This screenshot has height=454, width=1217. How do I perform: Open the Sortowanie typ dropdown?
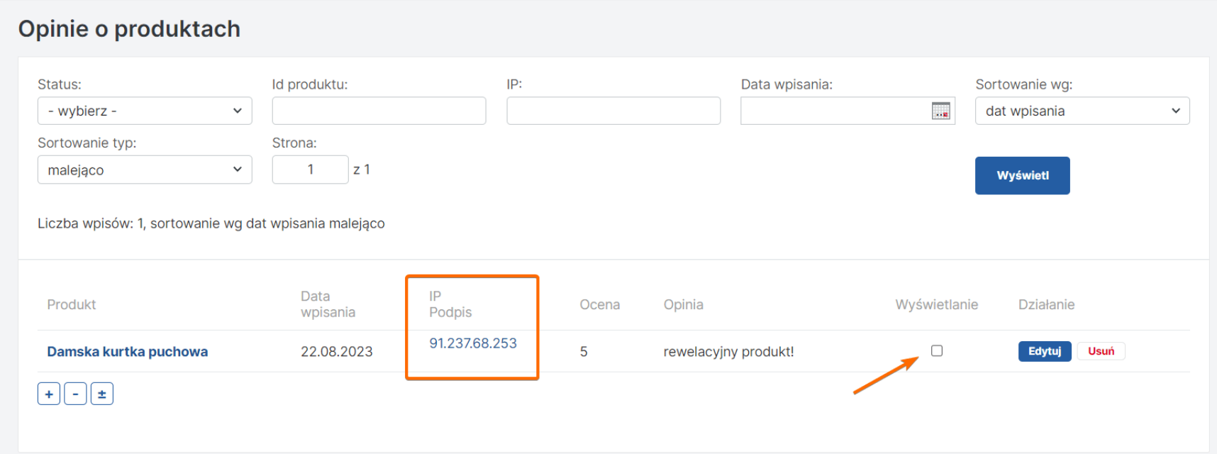(x=145, y=170)
